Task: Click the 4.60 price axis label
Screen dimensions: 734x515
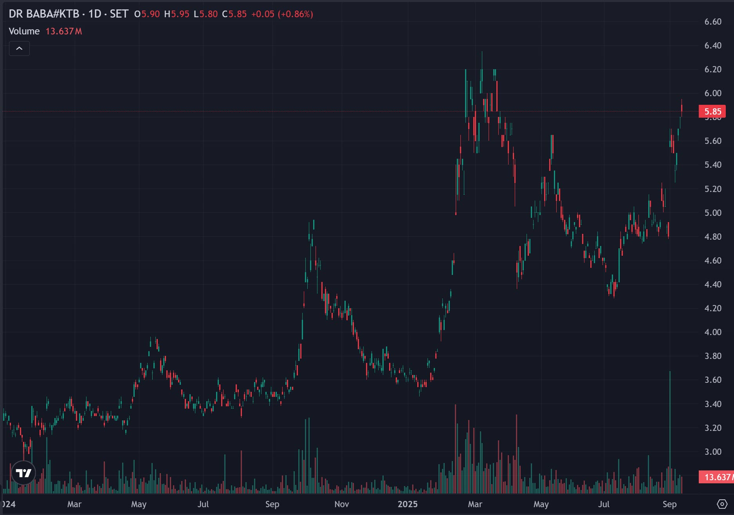Action: coord(713,261)
